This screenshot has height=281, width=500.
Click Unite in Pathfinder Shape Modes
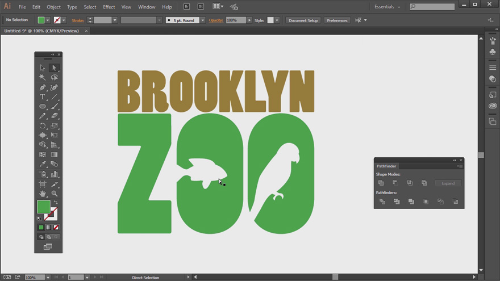[x=381, y=183]
